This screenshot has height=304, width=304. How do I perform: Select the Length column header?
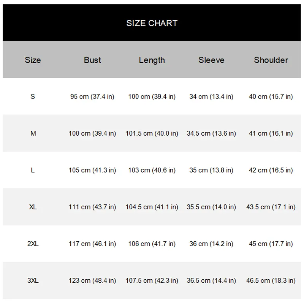(x=152, y=60)
